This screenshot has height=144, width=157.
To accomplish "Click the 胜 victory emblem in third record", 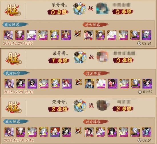I will (13, 107).
